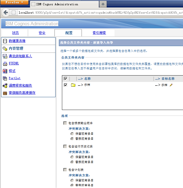Screen dimensions: 183x188
Task: Open the 调度程序和服务 link
Action: pyautogui.click(x=20, y=86)
